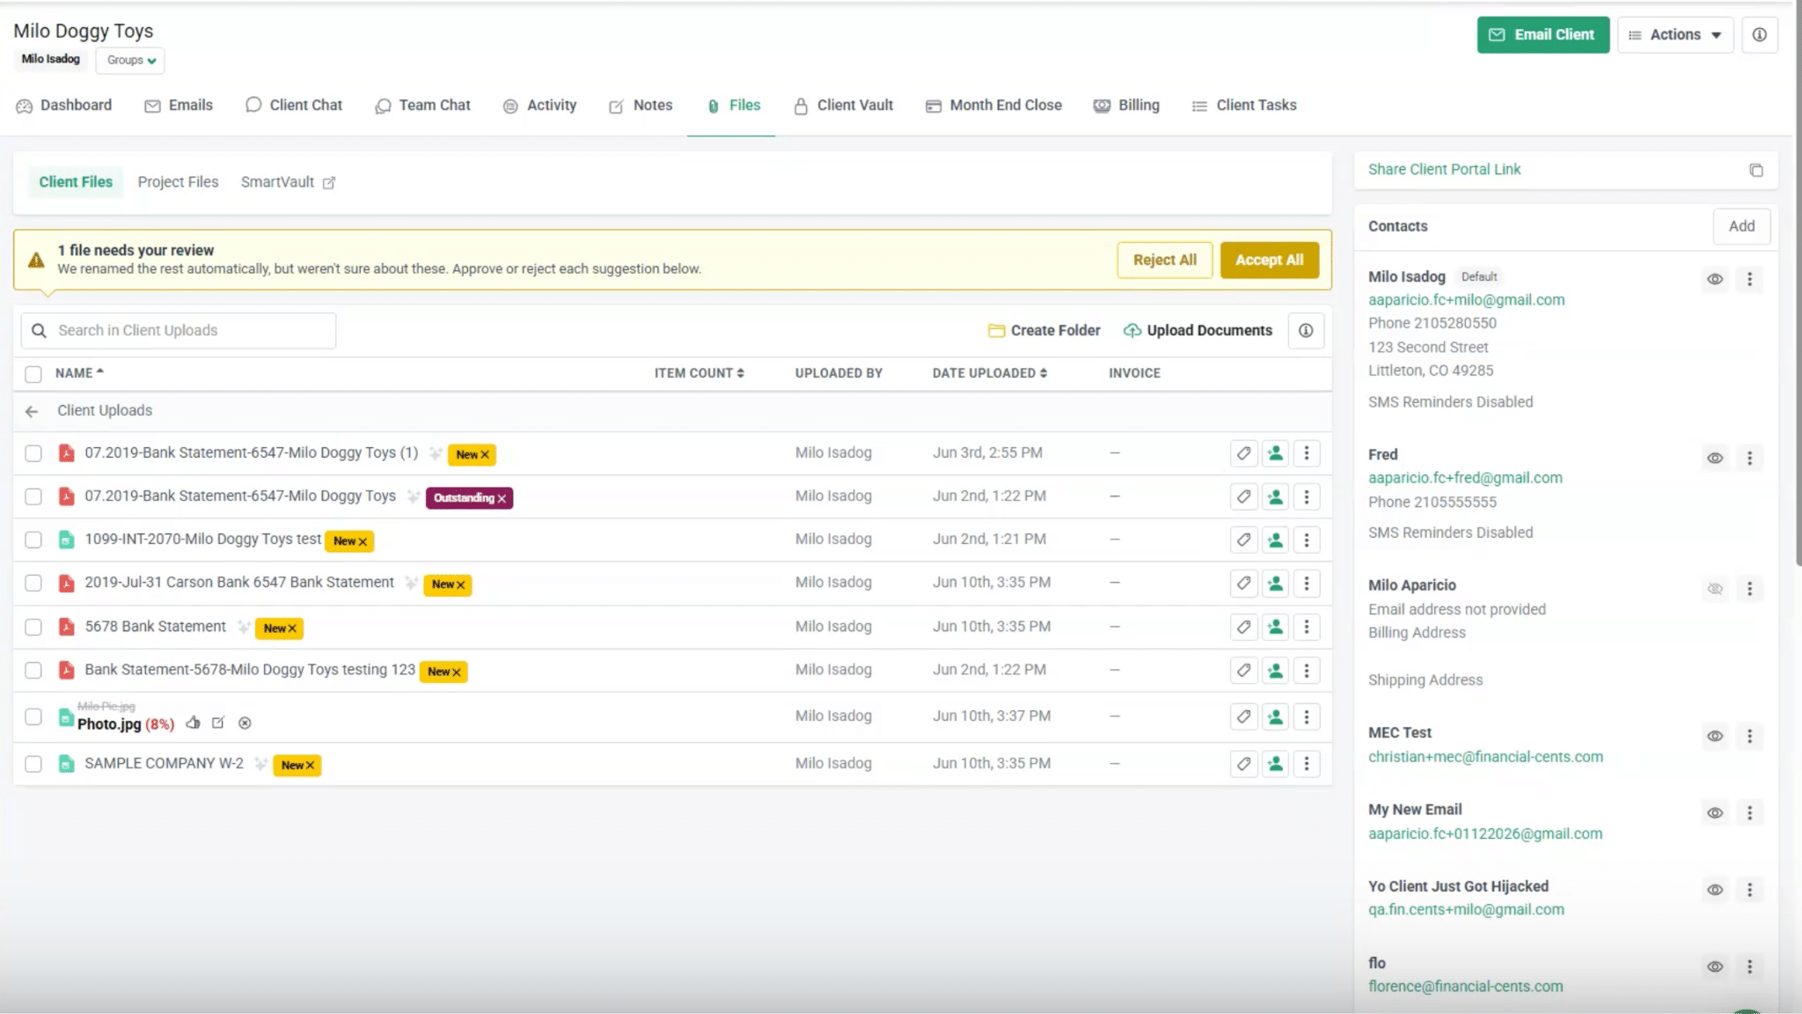Image resolution: width=1802 pixels, height=1014 pixels.
Task: Sort by Item Count column
Action: [x=699, y=373]
